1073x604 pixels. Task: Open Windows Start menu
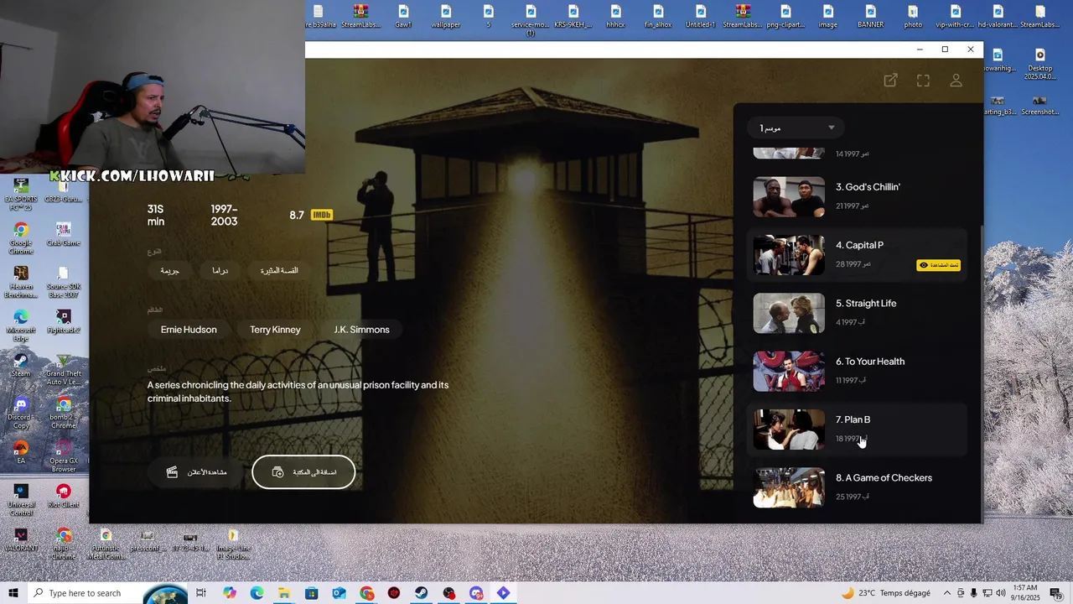coord(13,593)
